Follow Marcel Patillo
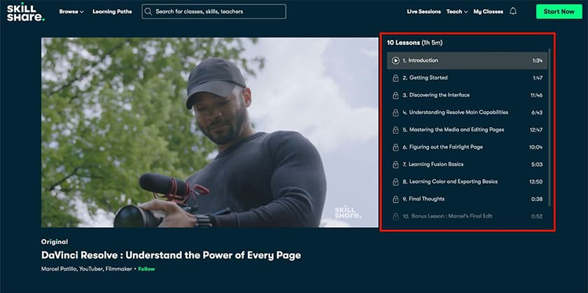588x293 pixels. pos(146,269)
